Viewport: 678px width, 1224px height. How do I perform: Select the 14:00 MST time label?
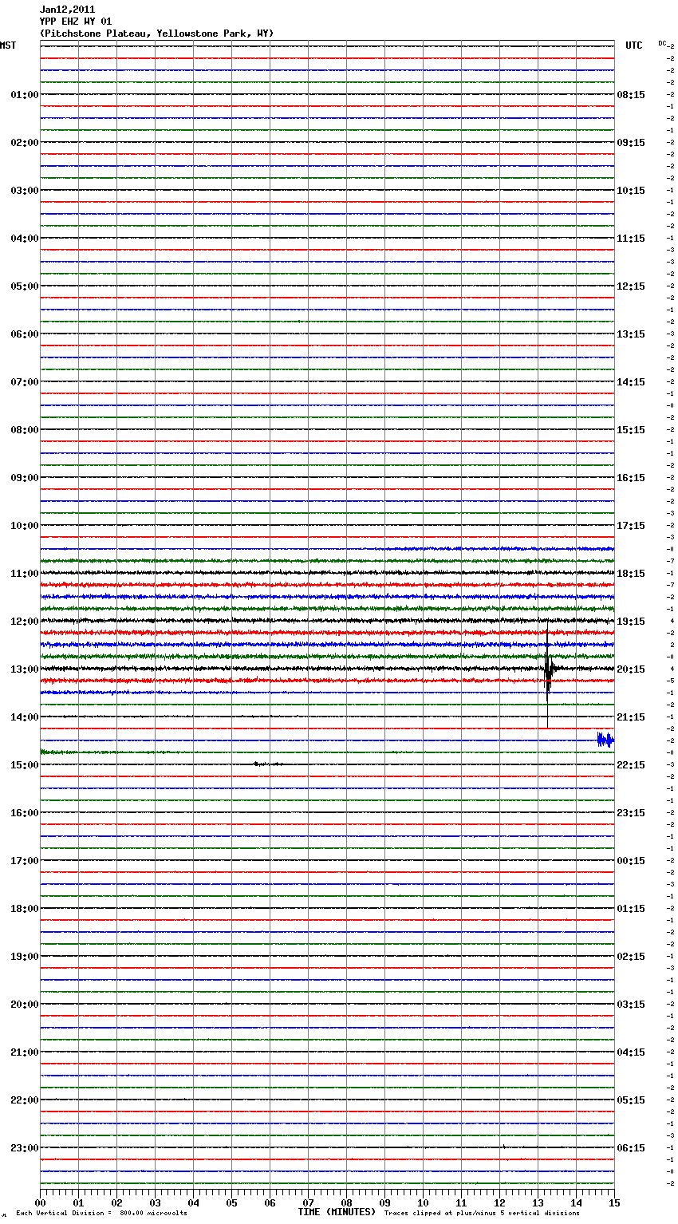click(x=24, y=717)
